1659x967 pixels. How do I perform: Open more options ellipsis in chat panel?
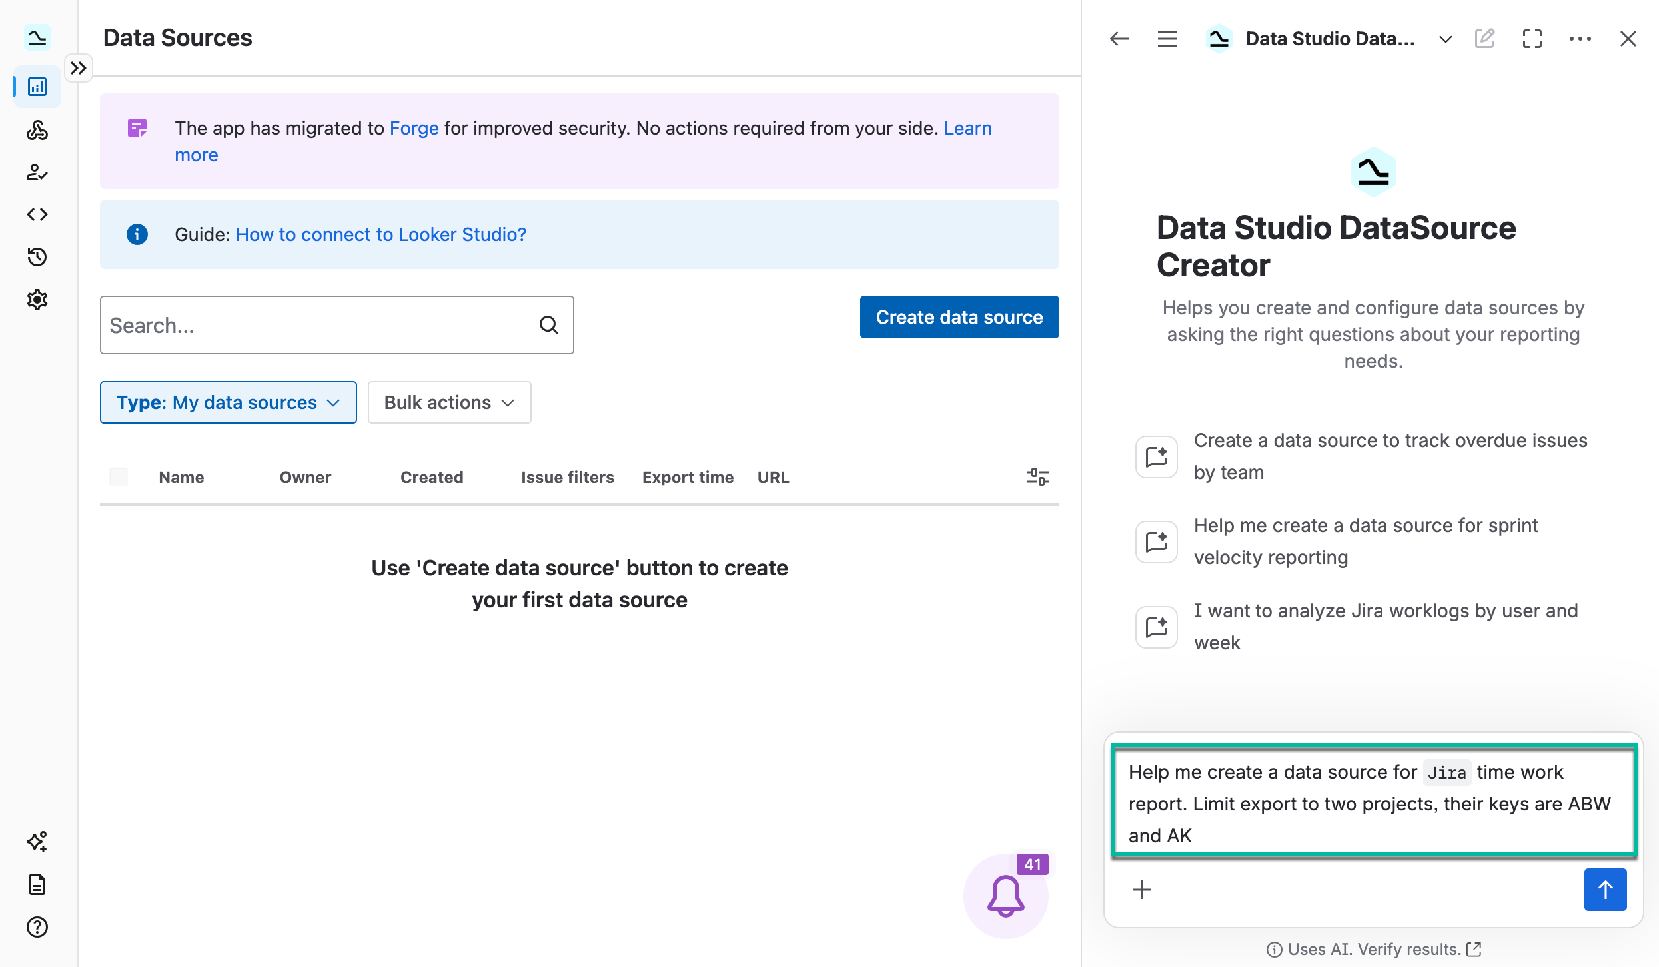point(1580,39)
